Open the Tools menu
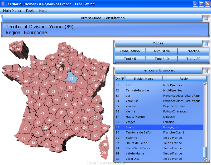 pos(30,11)
